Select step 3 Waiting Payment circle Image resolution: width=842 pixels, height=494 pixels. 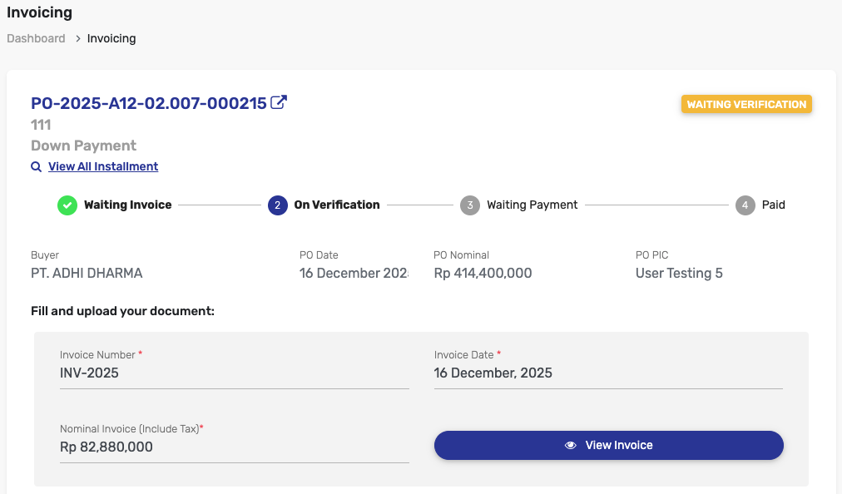point(470,205)
